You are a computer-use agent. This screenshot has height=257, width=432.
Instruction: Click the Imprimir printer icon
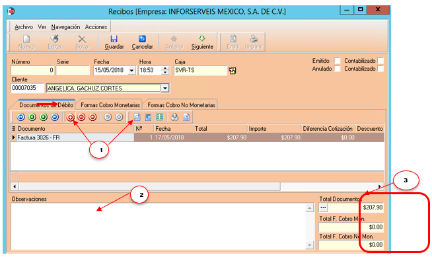pyautogui.click(x=254, y=39)
